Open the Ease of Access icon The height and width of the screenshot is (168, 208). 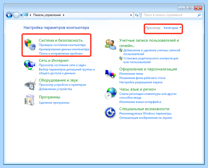(110, 113)
